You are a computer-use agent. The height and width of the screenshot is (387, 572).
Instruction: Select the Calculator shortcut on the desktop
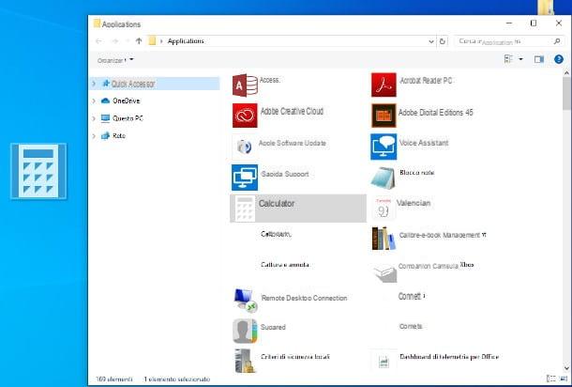pos(38,171)
